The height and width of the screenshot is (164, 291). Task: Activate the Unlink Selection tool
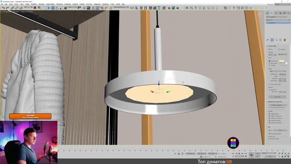[16, 8]
